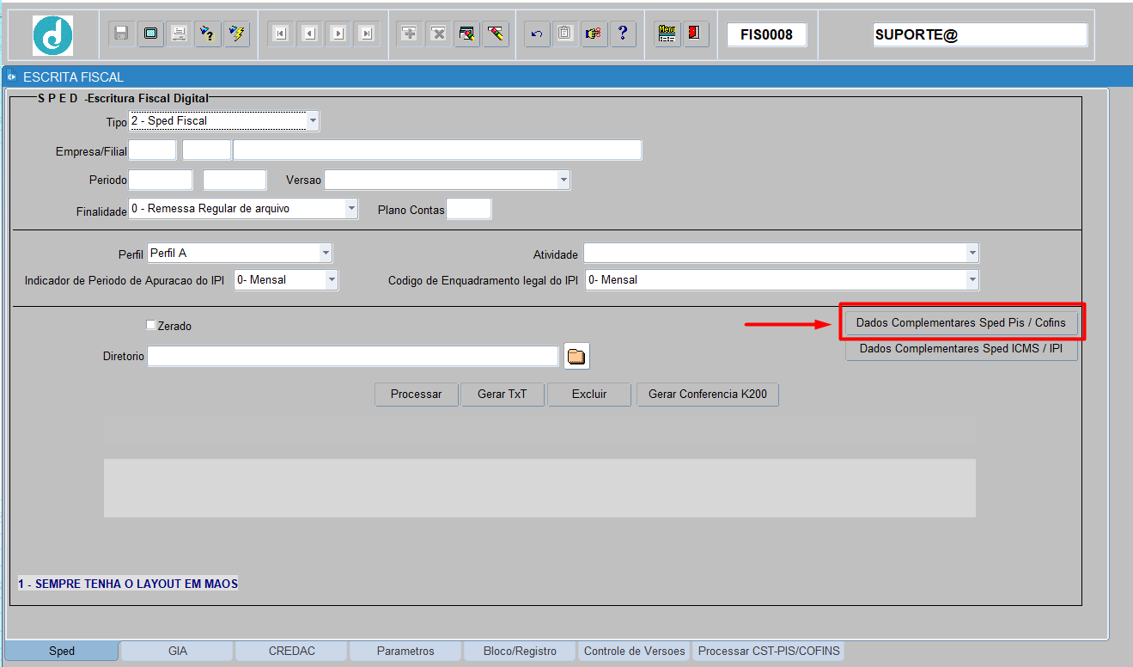Open the Perfil dropdown
Image resolution: width=1133 pixels, height=667 pixels.
[326, 253]
